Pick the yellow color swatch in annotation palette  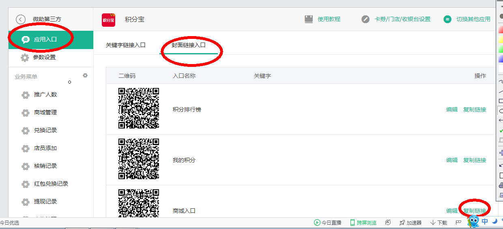coord(501,39)
